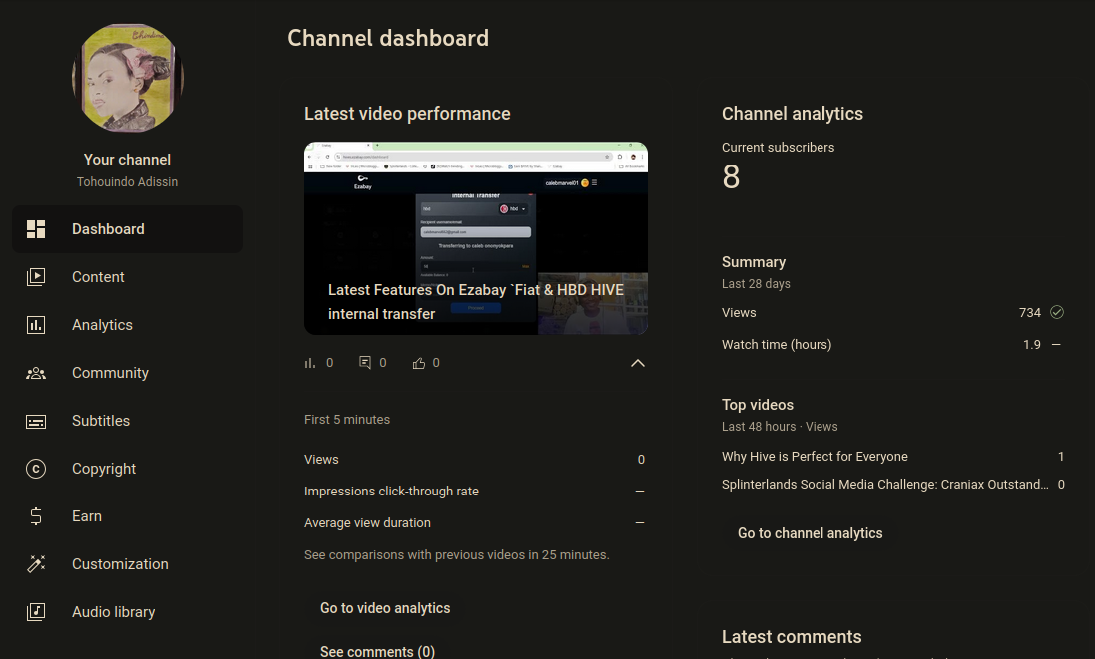
Task: Select Copyright in the sidebar
Action: pos(127,469)
